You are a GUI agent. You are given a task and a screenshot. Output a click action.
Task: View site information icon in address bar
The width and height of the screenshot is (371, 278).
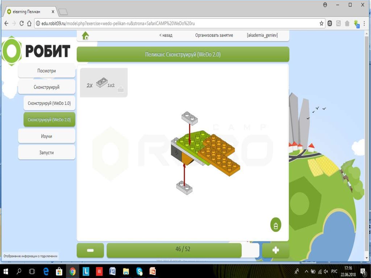point(38,24)
